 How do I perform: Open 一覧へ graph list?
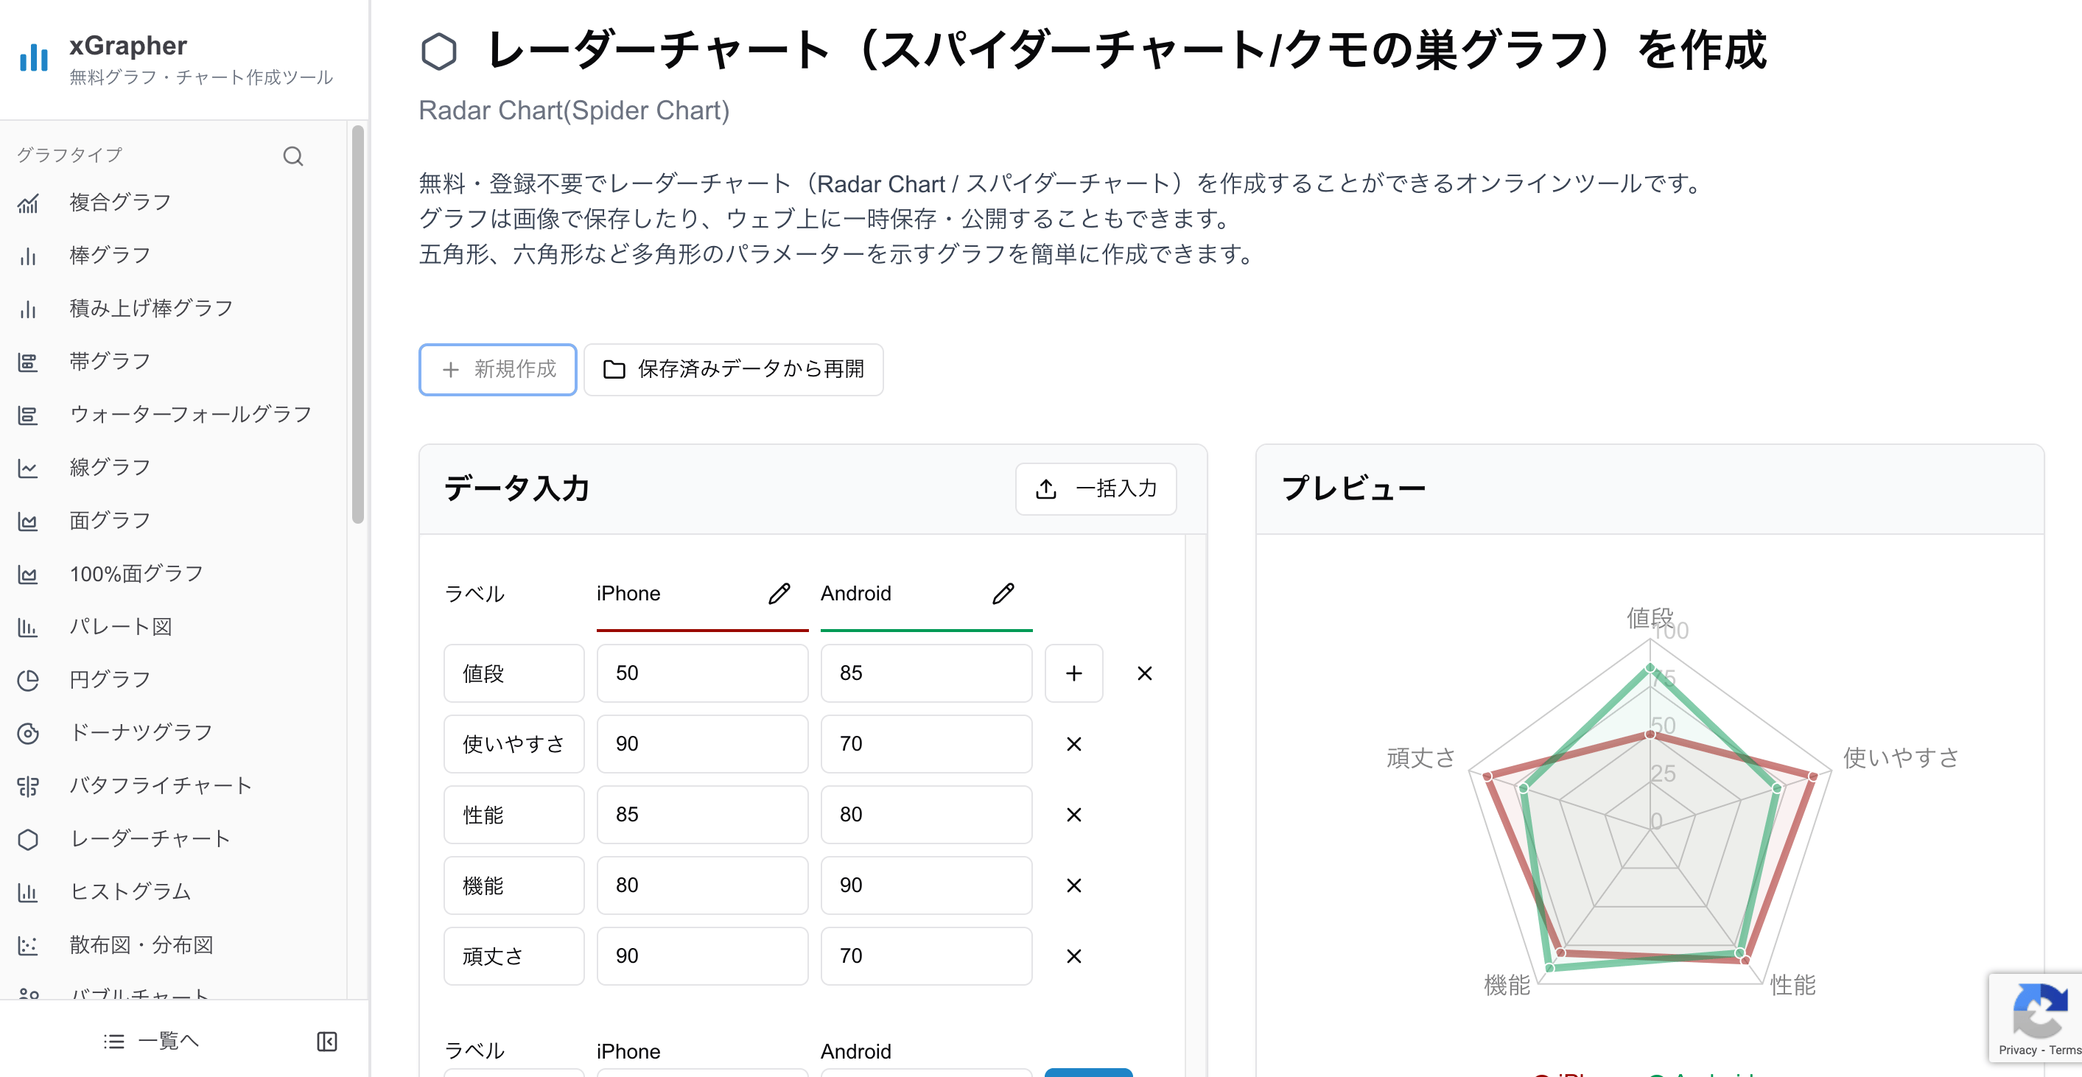pos(150,1041)
